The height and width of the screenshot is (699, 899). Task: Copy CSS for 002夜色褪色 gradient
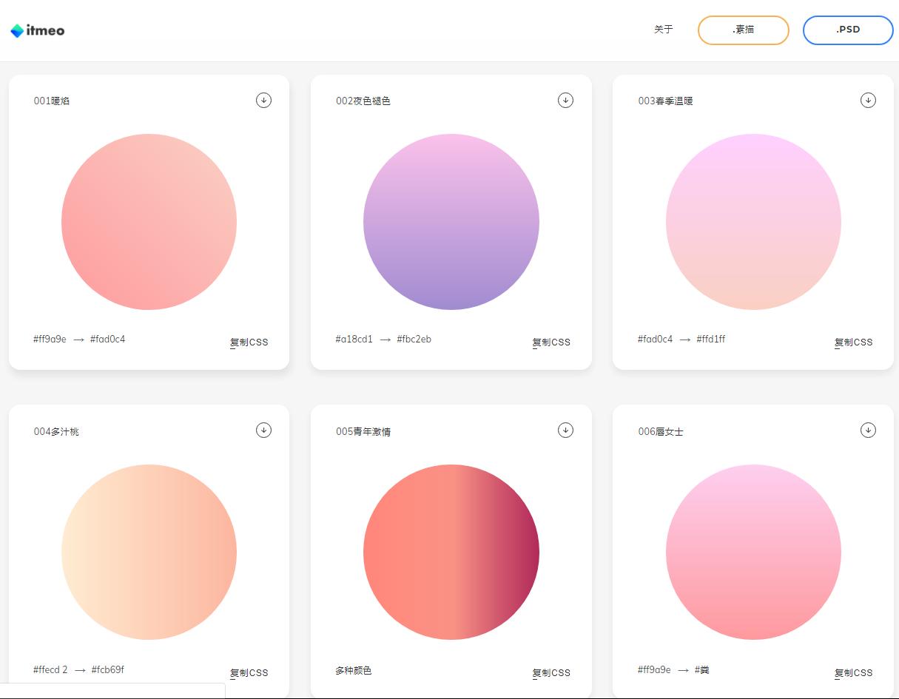(551, 342)
